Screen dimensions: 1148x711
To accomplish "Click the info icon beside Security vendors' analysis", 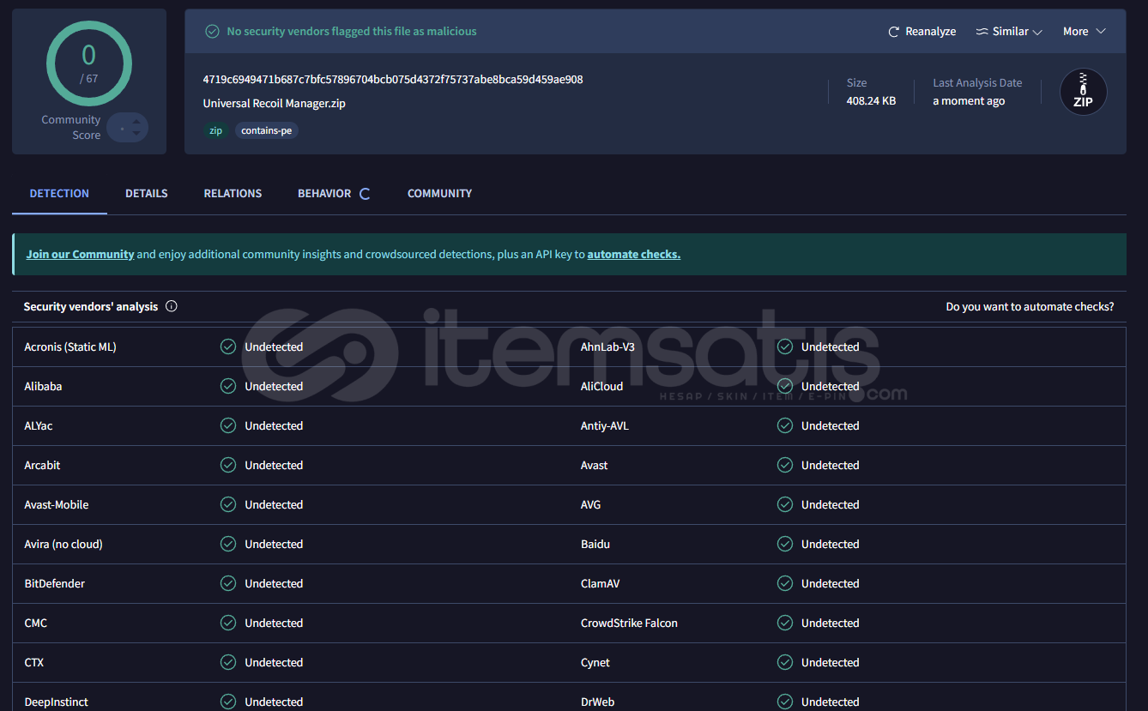I will (172, 306).
